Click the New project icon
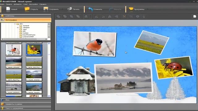The image size is (198, 111). [8, 9]
